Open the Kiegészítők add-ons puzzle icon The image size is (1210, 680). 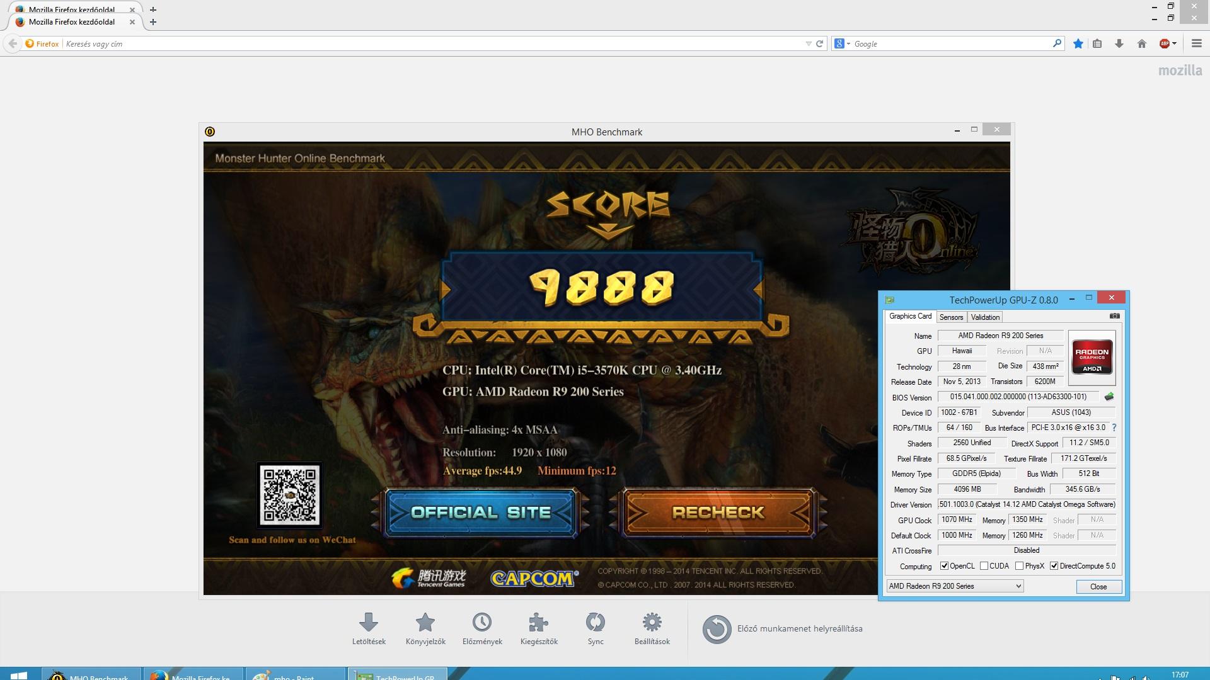pos(538,623)
